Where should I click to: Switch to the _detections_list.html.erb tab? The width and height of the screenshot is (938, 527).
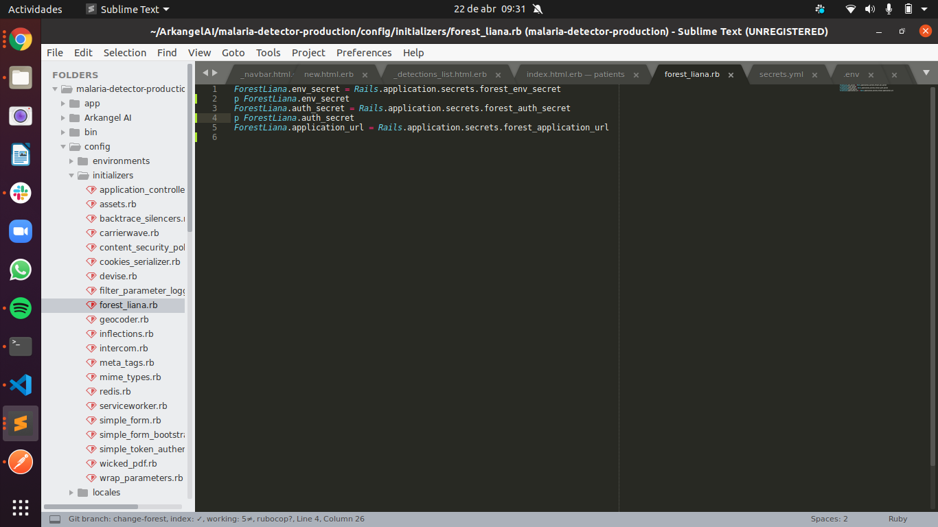[x=440, y=74]
